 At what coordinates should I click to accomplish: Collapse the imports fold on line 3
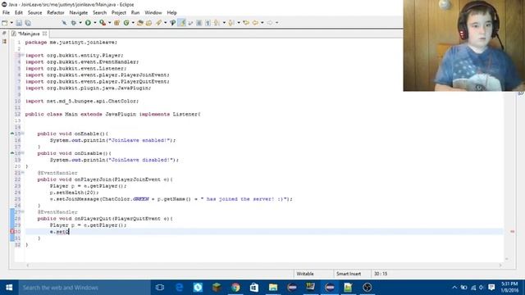[x=22, y=55]
